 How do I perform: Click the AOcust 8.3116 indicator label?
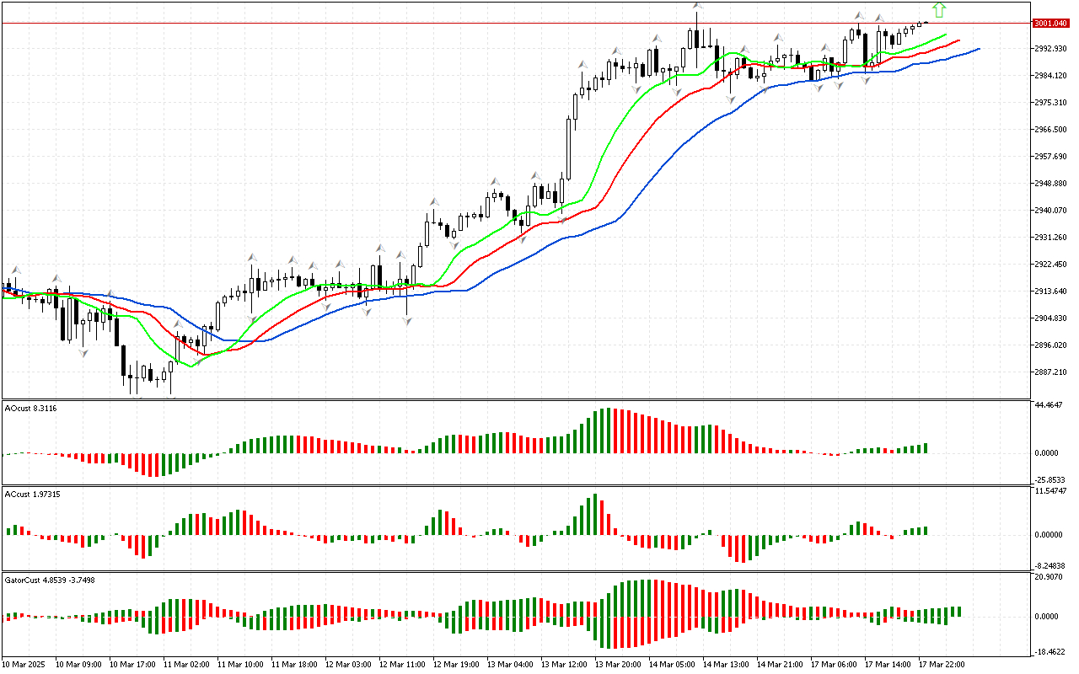[x=31, y=409]
